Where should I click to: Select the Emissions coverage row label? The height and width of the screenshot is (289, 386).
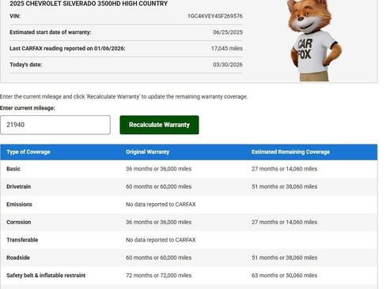[x=19, y=205]
